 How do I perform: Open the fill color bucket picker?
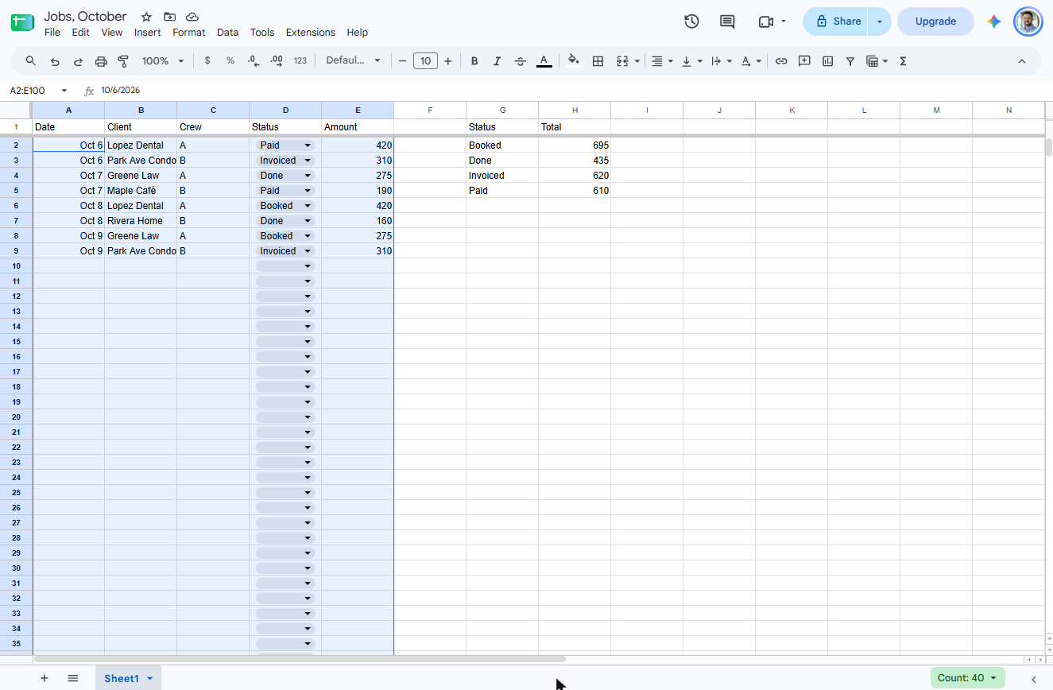[574, 61]
